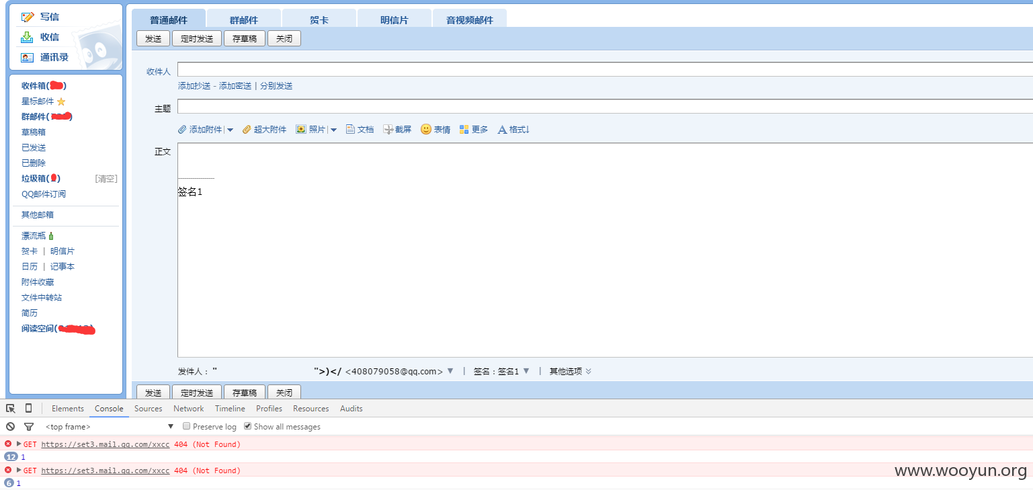This screenshot has height=490, width=1033.
Task: Click the top 关闭 close button
Action: 284,38
